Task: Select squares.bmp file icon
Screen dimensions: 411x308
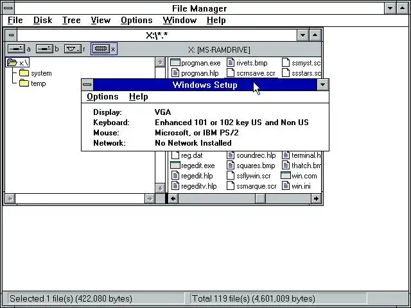Action: 231,166
